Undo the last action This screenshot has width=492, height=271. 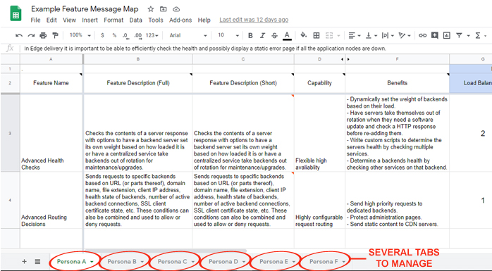[19, 35]
